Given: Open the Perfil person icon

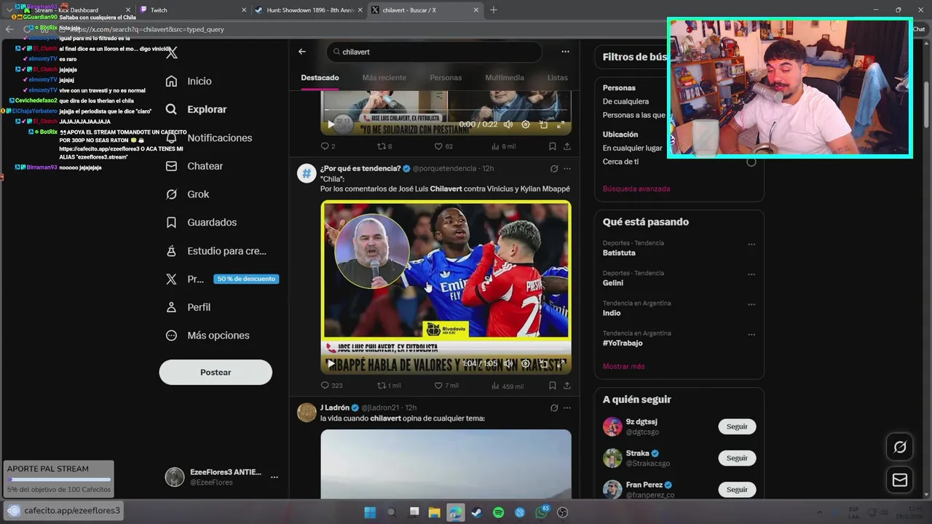Looking at the screenshot, I should tap(171, 307).
